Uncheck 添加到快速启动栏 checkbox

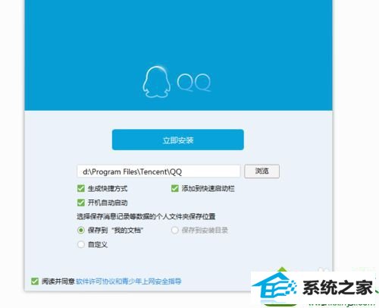coord(175,188)
